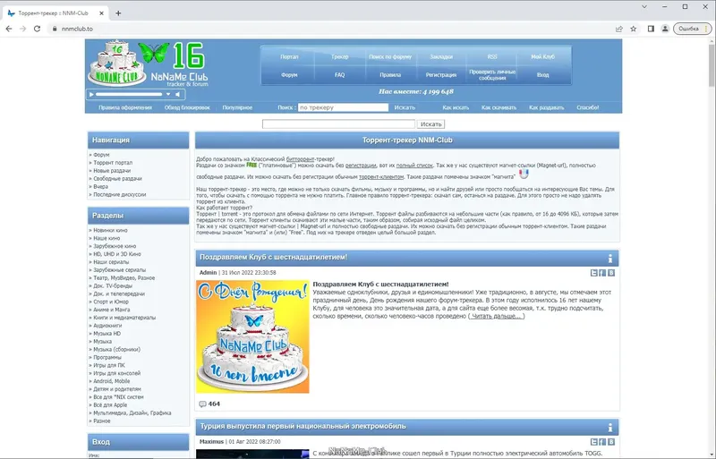
Task: Open Обход блокировок link
Action: pyautogui.click(x=187, y=107)
